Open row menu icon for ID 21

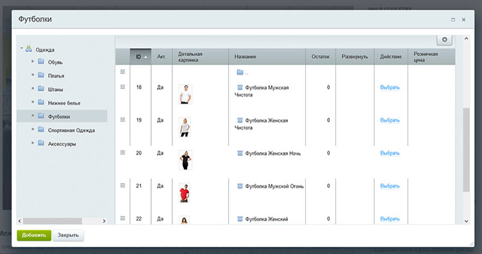(123, 185)
